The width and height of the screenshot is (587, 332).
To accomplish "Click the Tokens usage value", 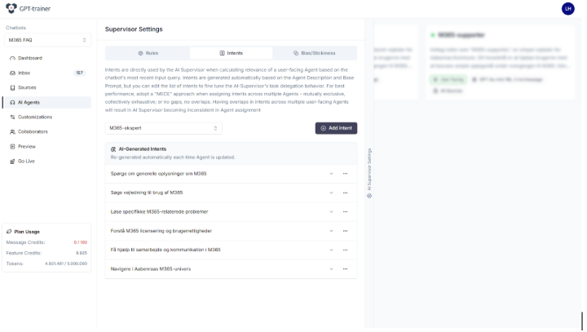I will click(66, 263).
